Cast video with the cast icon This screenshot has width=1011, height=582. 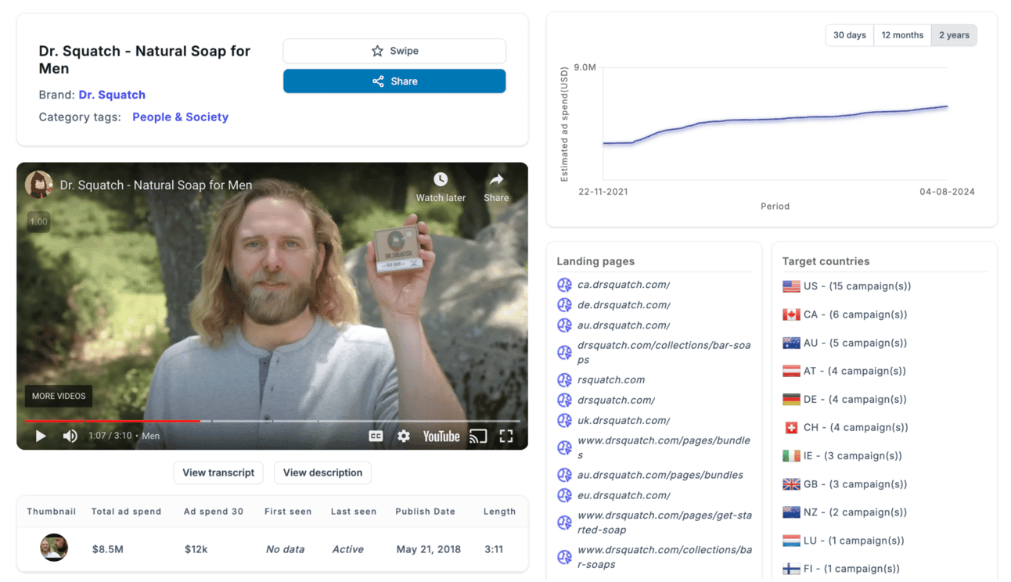click(478, 436)
